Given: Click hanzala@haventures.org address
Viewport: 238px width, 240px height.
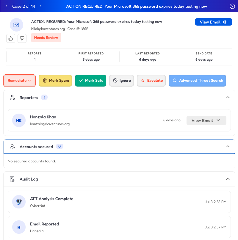Looking at the screenshot, I should pyautogui.click(x=50, y=124).
